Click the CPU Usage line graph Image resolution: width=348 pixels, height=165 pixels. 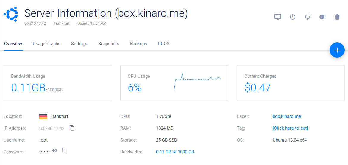(x=197, y=81)
